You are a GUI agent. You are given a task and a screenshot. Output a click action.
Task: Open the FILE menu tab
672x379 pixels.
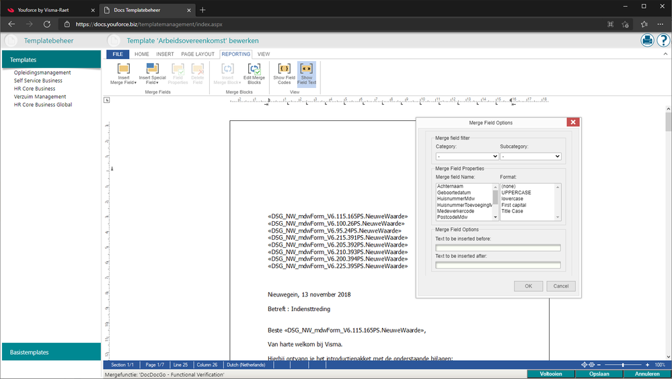[118, 54]
